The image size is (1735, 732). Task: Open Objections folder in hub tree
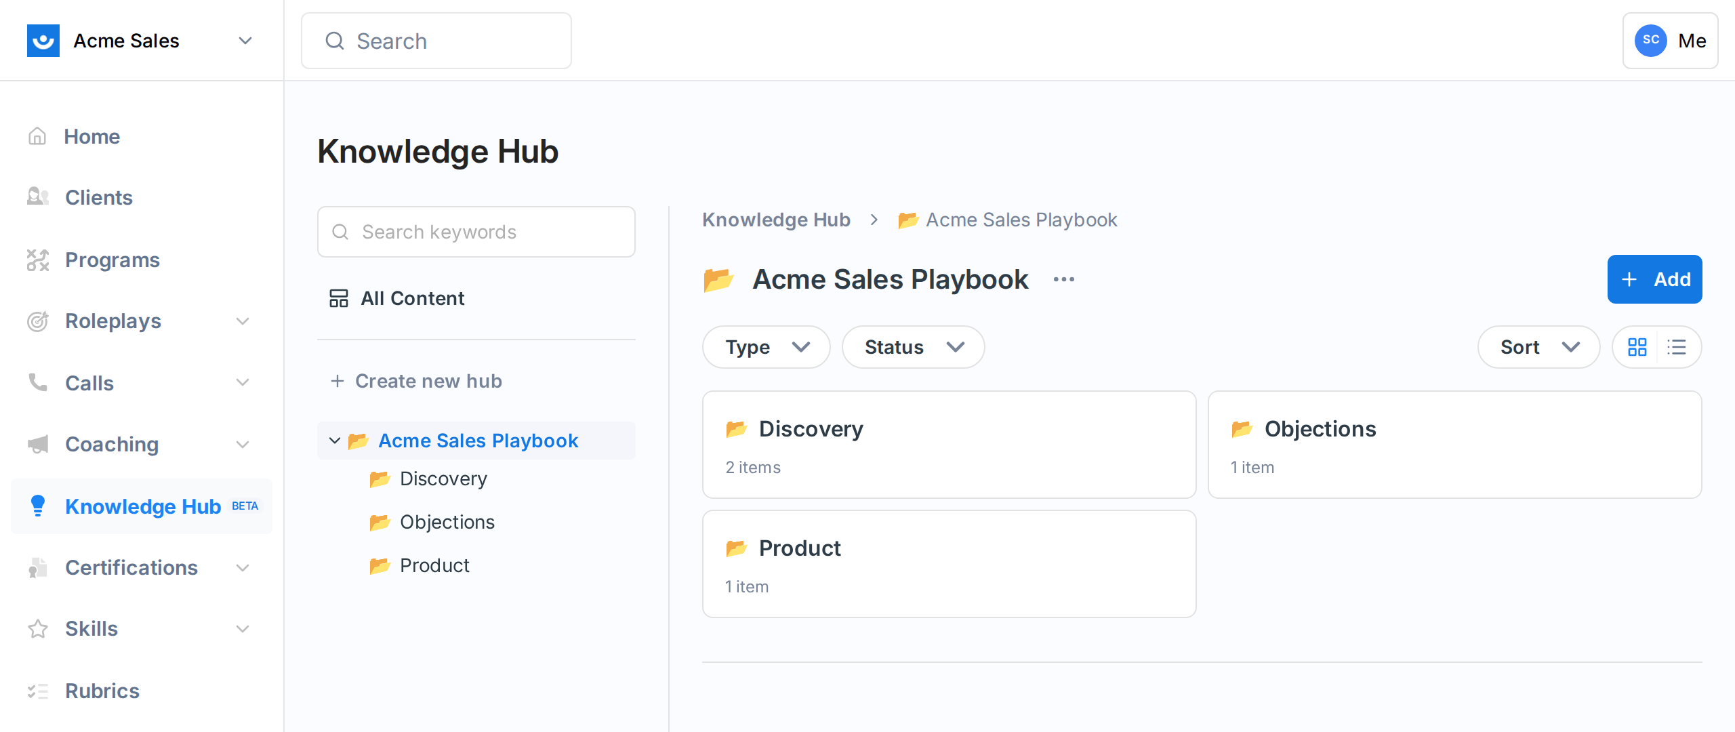tap(447, 522)
